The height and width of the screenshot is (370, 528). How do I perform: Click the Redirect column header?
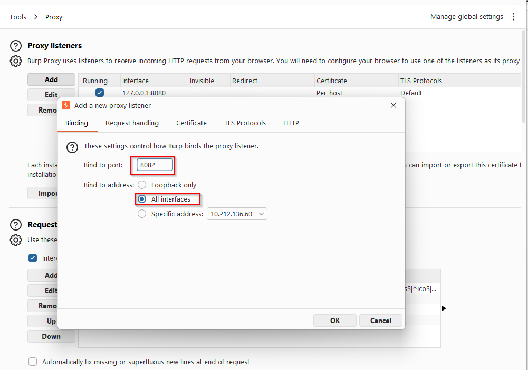(x=272, y=81)
